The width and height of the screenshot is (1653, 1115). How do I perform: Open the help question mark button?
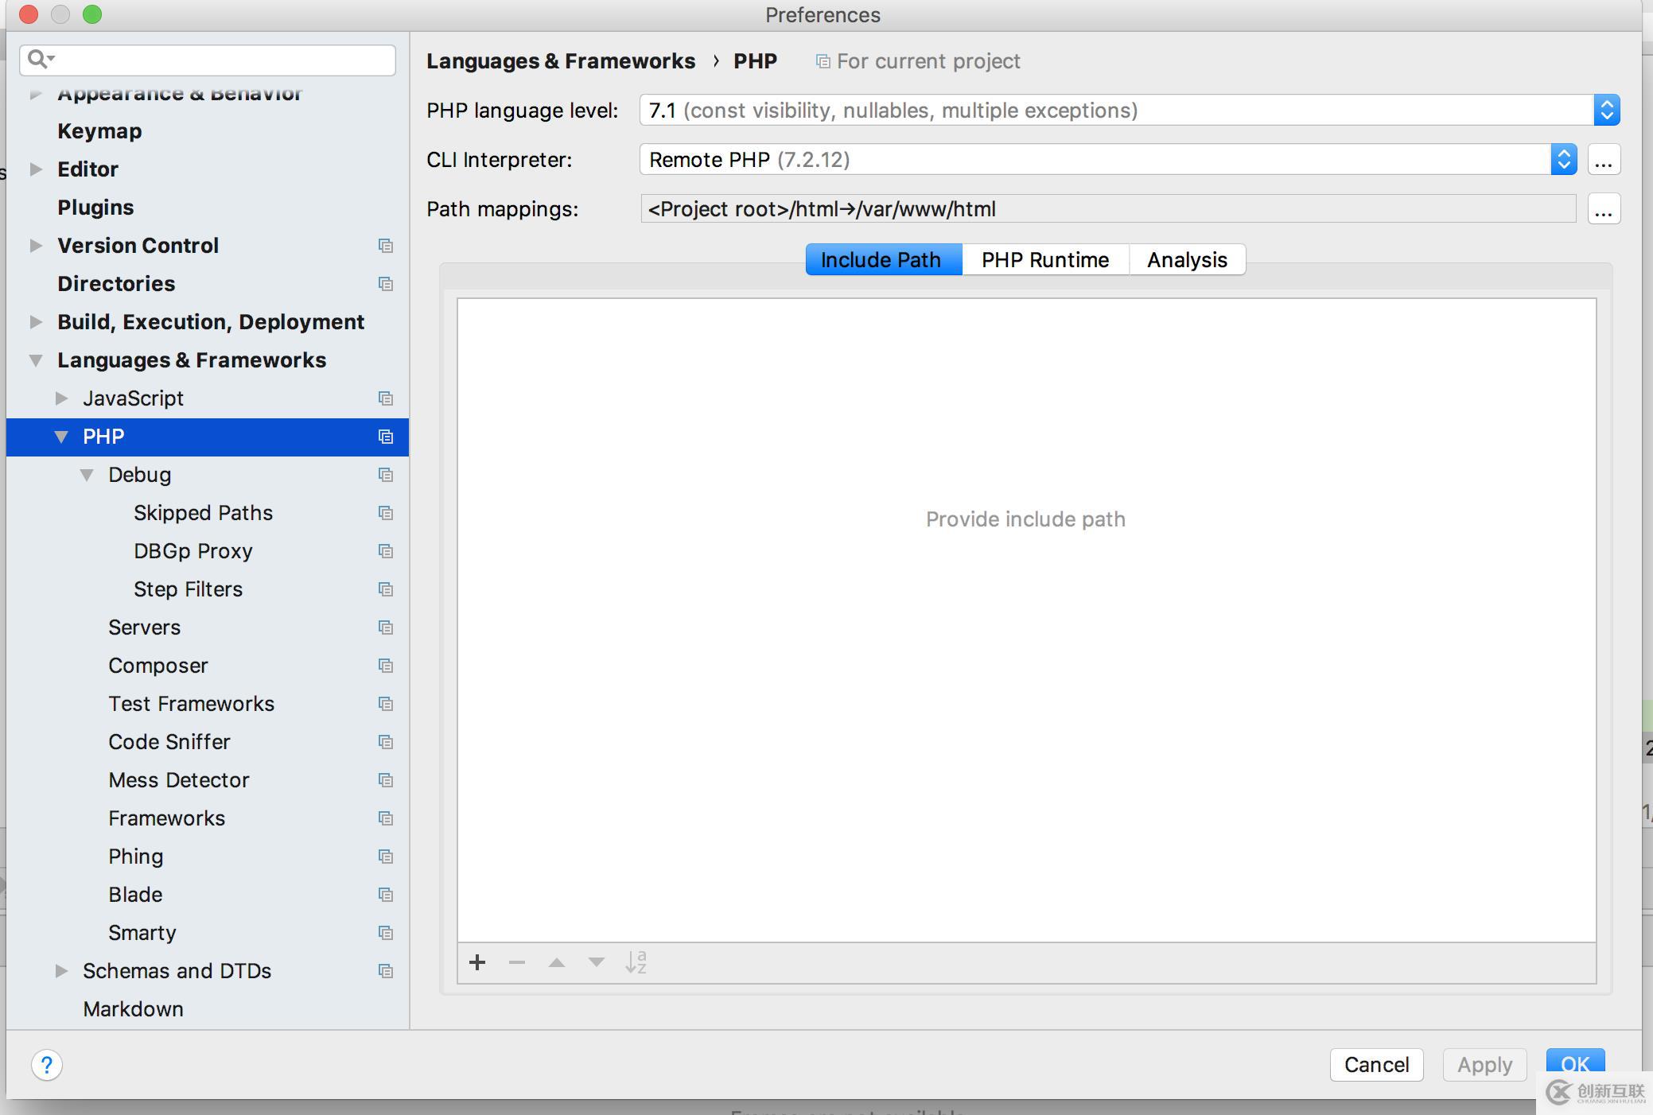click(x=47, y=1065)
